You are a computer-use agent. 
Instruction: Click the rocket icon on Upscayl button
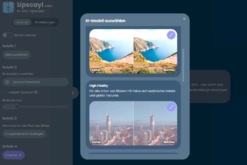pos(20,155)
